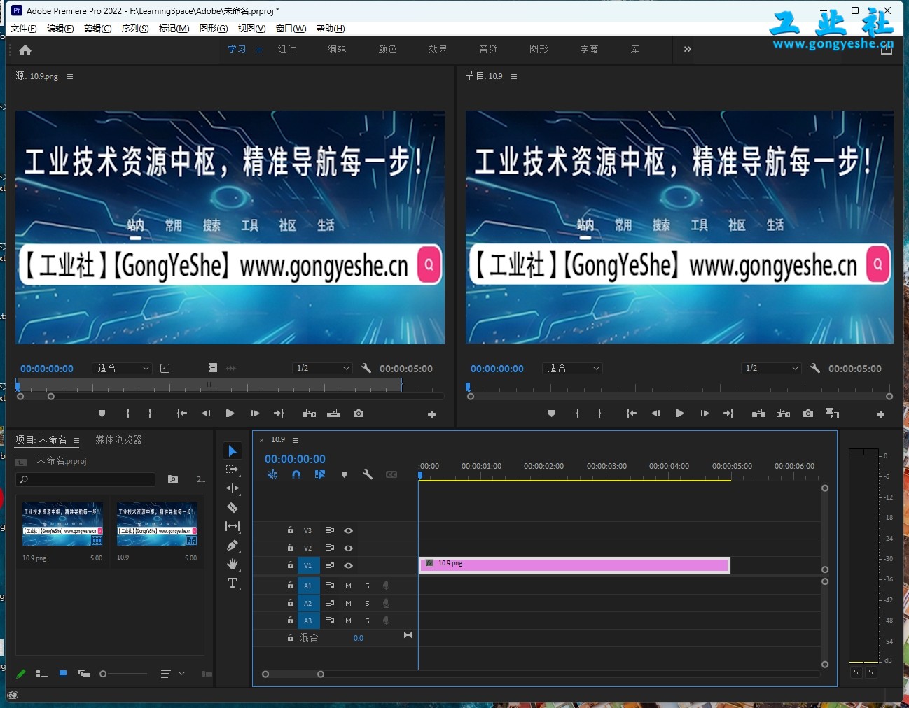Open Program monitor playback resolution dropdown
The height and width of the screenshot is (708, 909).
[771, 368]
